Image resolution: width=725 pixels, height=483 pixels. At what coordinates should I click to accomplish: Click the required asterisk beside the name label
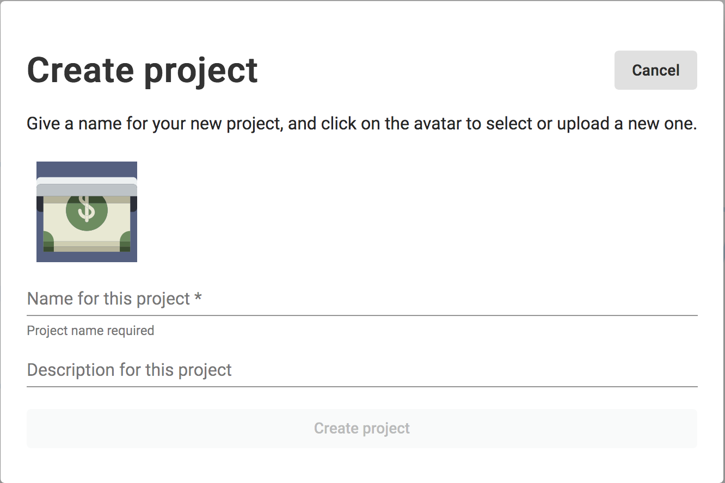pyautogui.click(x=198, y=298)
